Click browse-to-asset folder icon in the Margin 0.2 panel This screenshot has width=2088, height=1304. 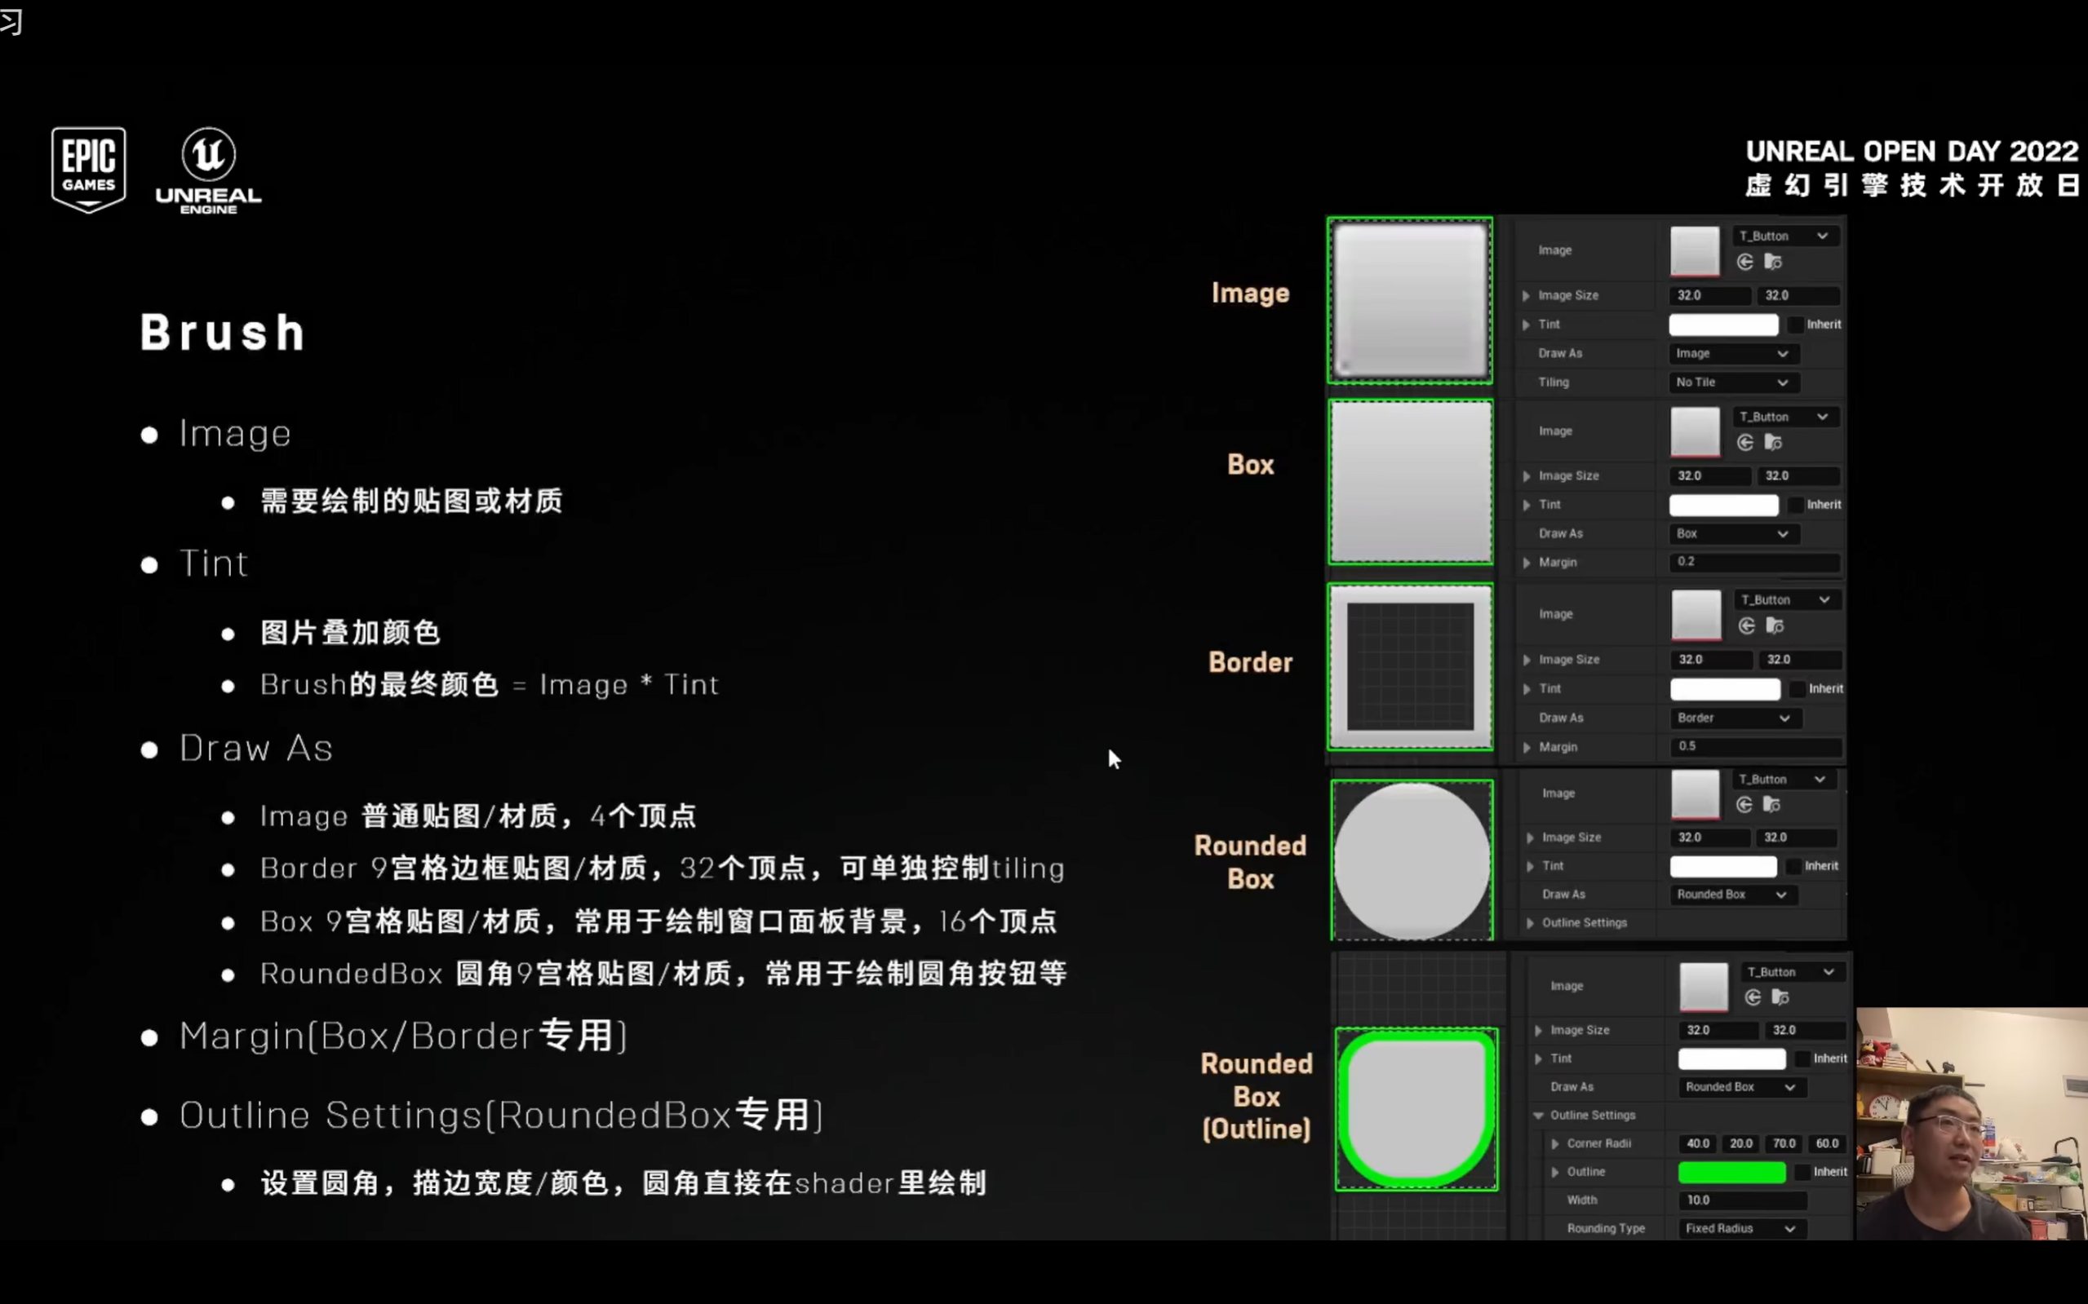1773,443
